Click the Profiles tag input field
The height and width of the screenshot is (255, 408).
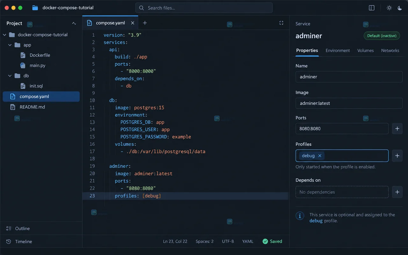click(342, 156)
